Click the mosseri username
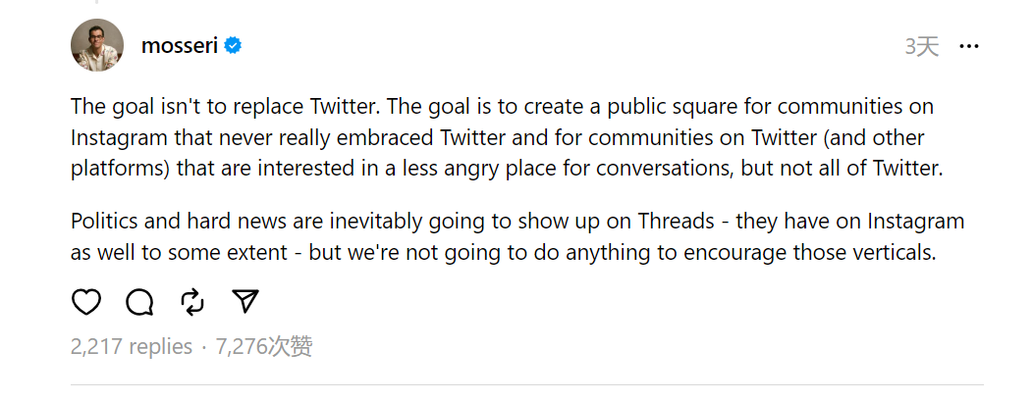 [180, 46]
